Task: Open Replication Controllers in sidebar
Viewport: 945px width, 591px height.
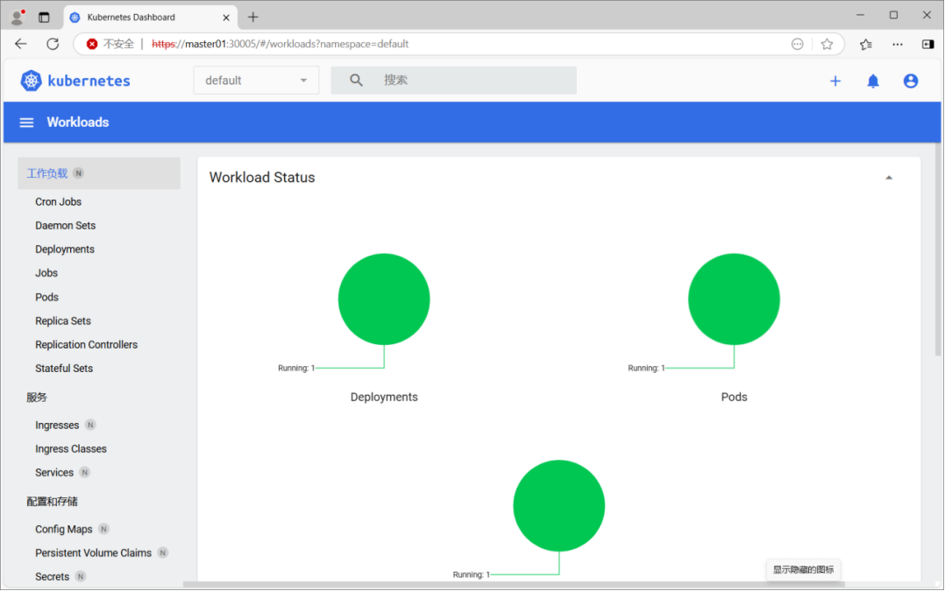Action: (x=86, y=345)
